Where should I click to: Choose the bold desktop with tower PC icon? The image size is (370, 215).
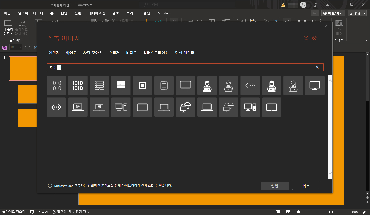tap(250, 107)
